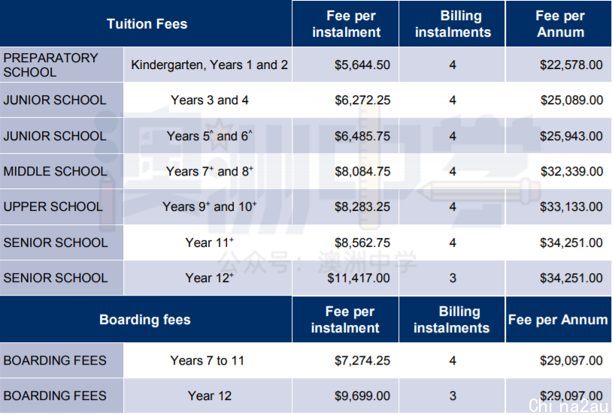The image size is (612, 415).
Task: Select the PREPARATORY SCHOOL row label
Action: [x=62, y=65]
